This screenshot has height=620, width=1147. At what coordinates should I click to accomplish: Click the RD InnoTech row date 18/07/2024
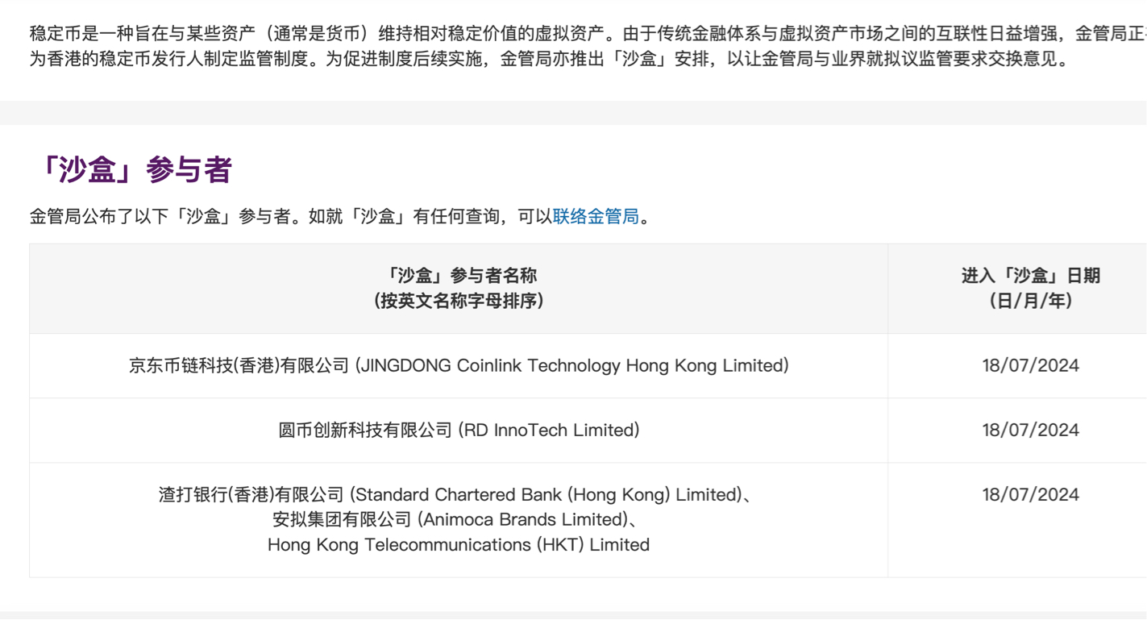(x=1030, y=430)
